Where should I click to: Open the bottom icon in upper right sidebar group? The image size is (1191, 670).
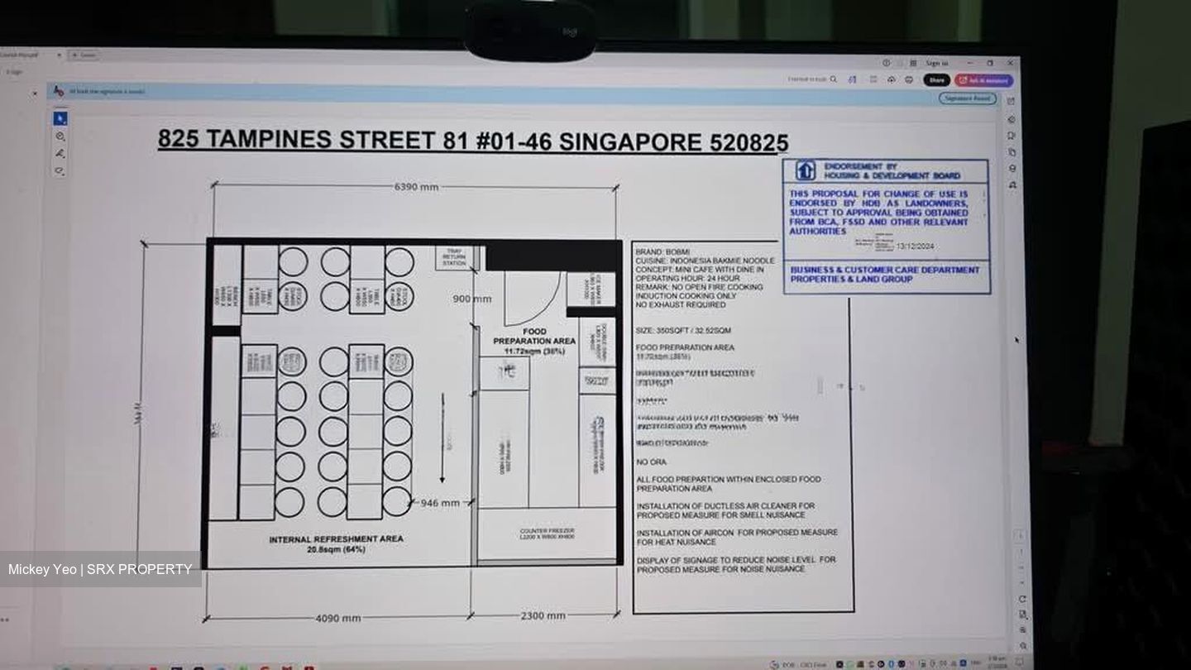(1013, 186)
